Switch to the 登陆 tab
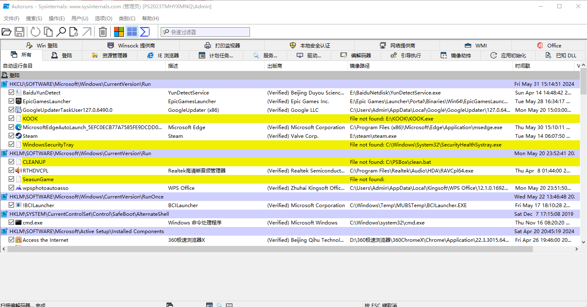 pos(62,55)
